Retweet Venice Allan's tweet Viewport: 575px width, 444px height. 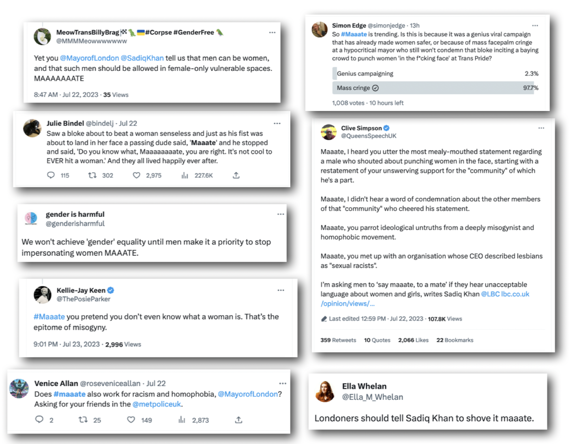pos(83,419)
